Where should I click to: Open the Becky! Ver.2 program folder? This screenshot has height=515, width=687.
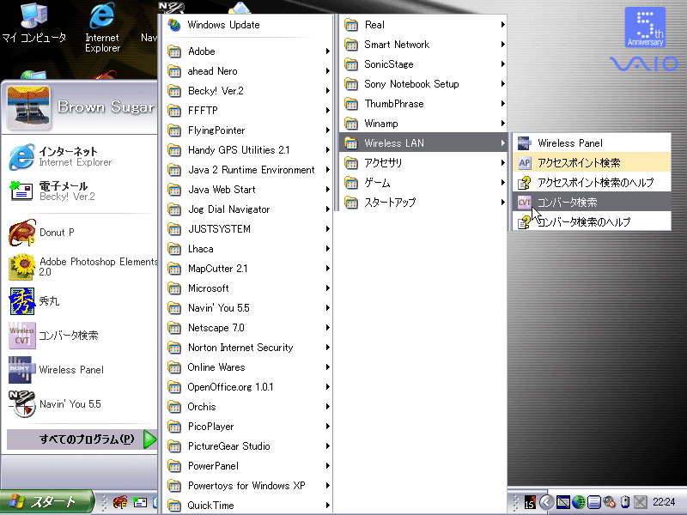tap(248, 91)
